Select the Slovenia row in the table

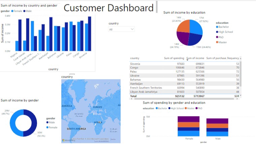pos(185,64)
